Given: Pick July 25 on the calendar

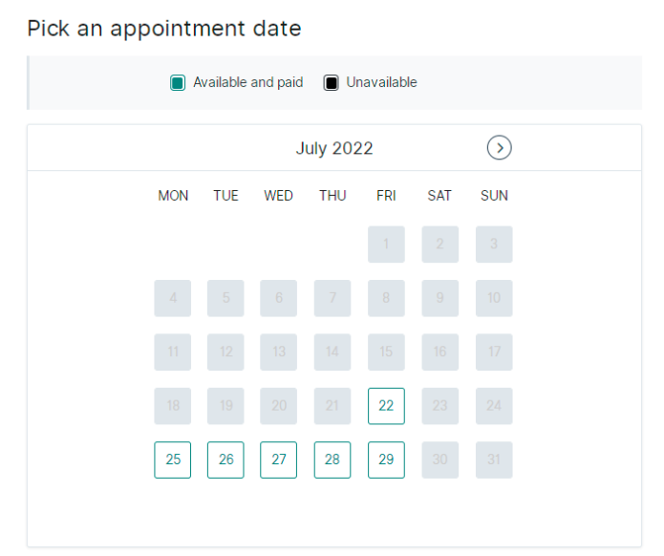Looking at the screenshot, I should point(173,460).
